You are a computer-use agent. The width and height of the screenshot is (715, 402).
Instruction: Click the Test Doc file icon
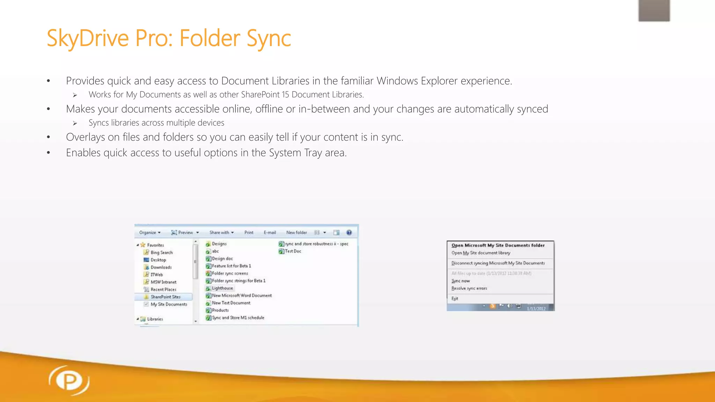(x=281, y=251)
